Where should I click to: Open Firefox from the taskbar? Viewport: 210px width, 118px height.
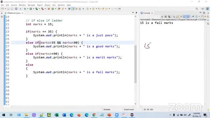[x=79, y=115]
